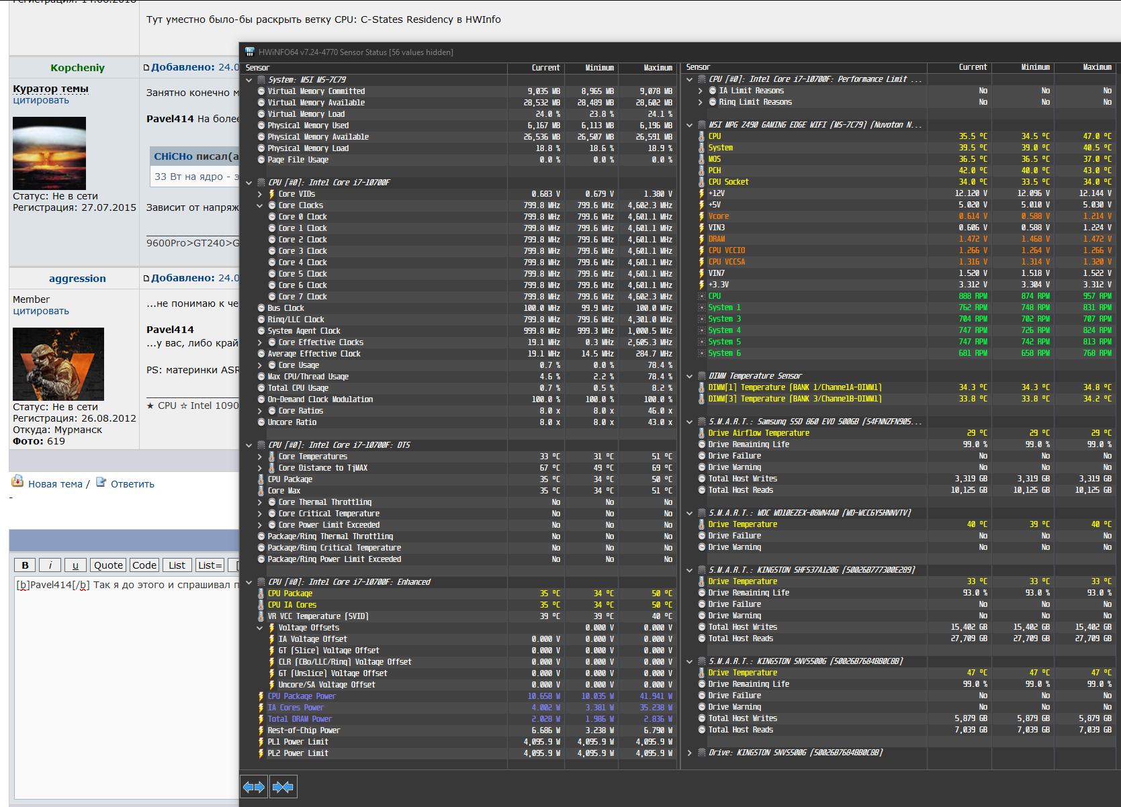This screenshot has height=807, width=1121.
Task: Click the thermometer icon for Drive Airflow Temperature
Action: tap(702, 433)
